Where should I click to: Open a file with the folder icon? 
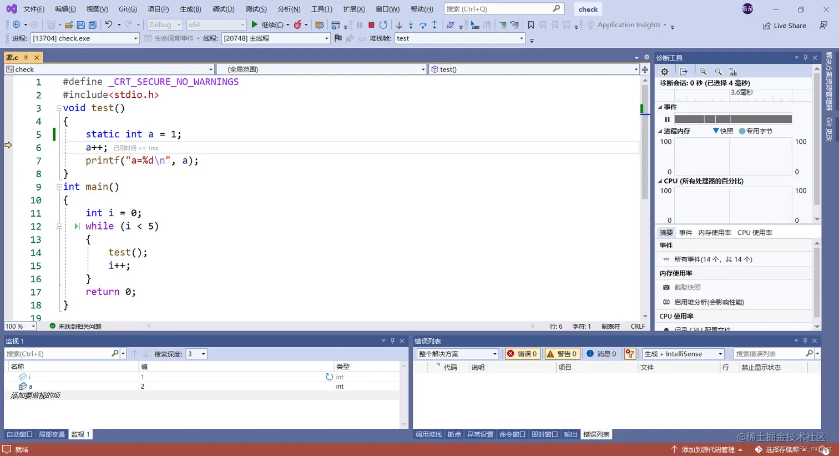pyautogui.click(x=69, y=24)
